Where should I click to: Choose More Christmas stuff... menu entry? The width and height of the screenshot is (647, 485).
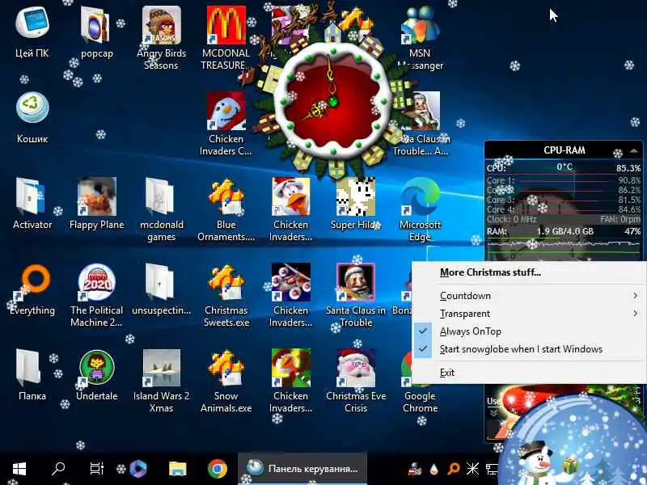[530, 272]
